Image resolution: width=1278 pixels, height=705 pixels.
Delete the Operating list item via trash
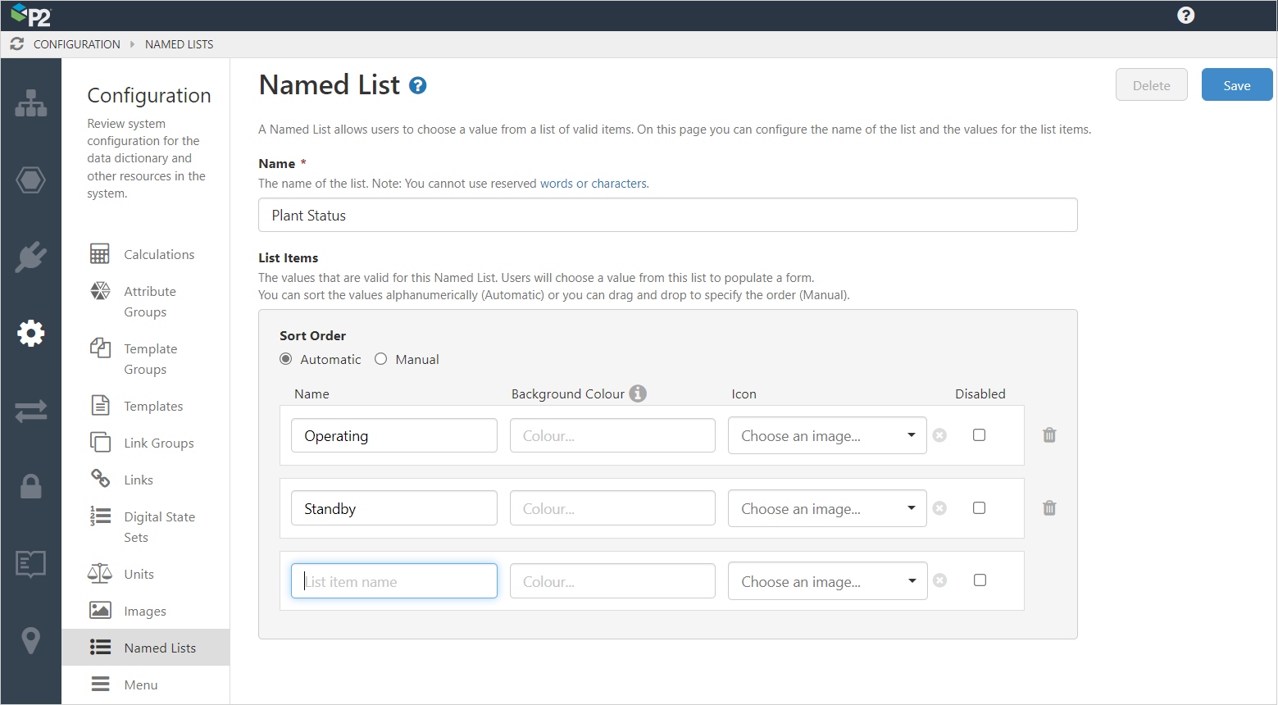tap(1049, 435)
